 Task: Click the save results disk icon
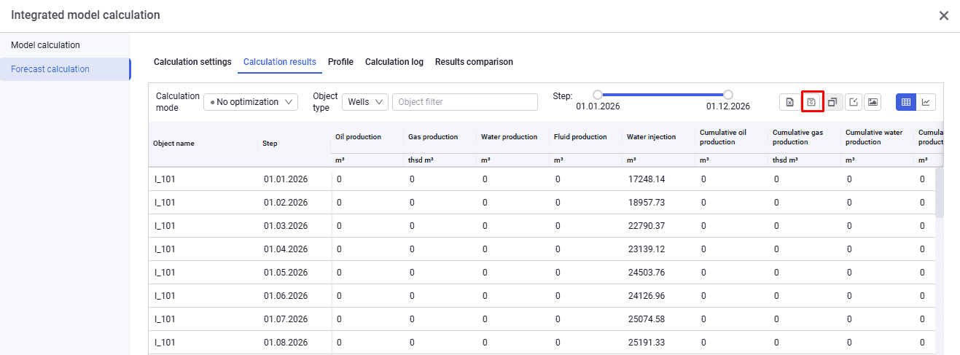[811, 102]
